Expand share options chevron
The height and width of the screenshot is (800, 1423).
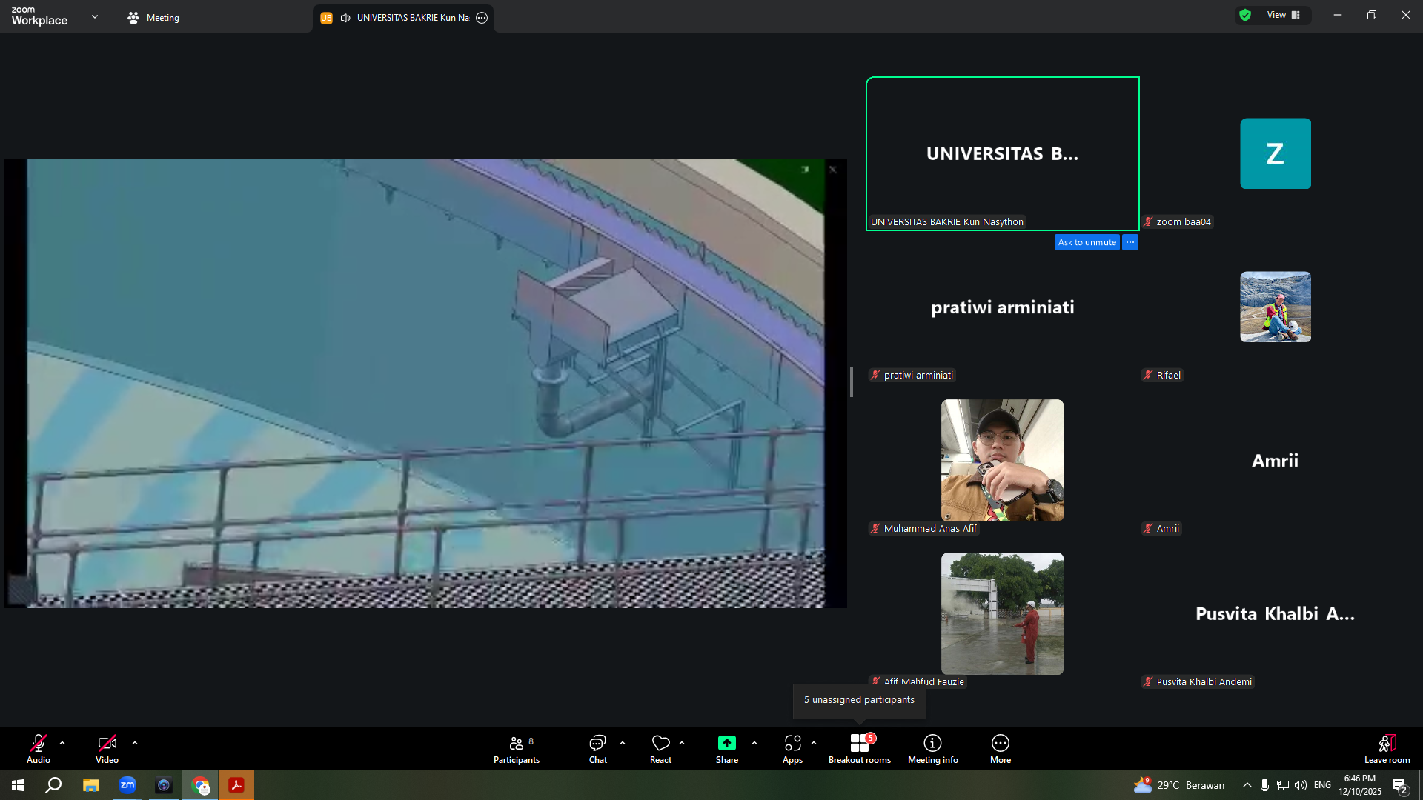(x=754, y=743)
